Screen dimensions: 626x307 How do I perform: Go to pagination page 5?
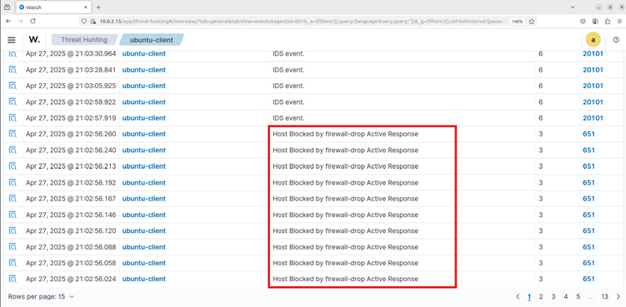click(578, 297)
